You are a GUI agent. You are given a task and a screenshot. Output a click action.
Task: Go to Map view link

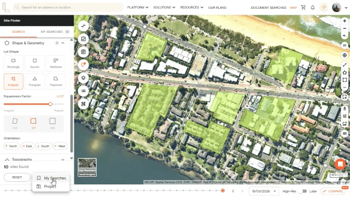[x=293, y=8]
